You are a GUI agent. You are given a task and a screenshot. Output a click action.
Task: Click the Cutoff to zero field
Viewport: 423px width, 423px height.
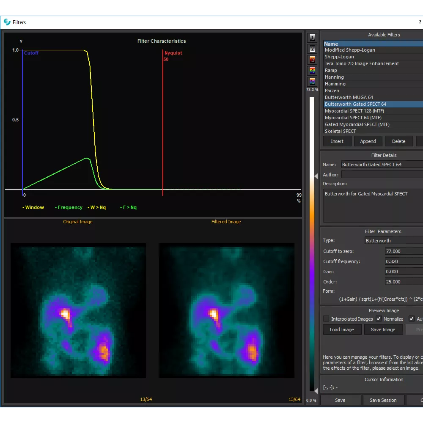404,251
